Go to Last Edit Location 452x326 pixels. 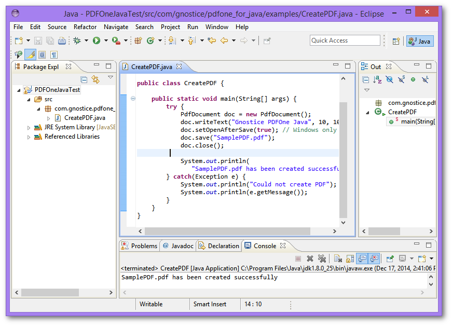(x=212, y=40)
